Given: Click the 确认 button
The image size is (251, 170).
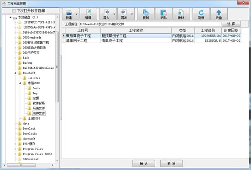Looking at the screenshot, I should (x=144, y=164).
